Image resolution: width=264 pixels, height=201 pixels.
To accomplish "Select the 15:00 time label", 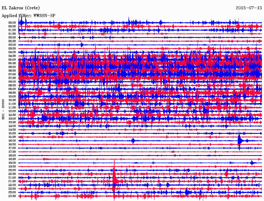I will (12, 133).
